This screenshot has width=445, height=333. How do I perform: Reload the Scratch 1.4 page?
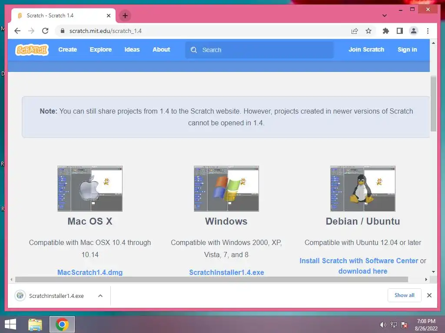[x=45, y=31]
